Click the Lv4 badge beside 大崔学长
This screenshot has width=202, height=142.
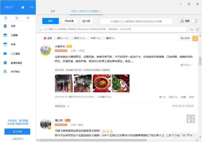[x=69, y=46]
